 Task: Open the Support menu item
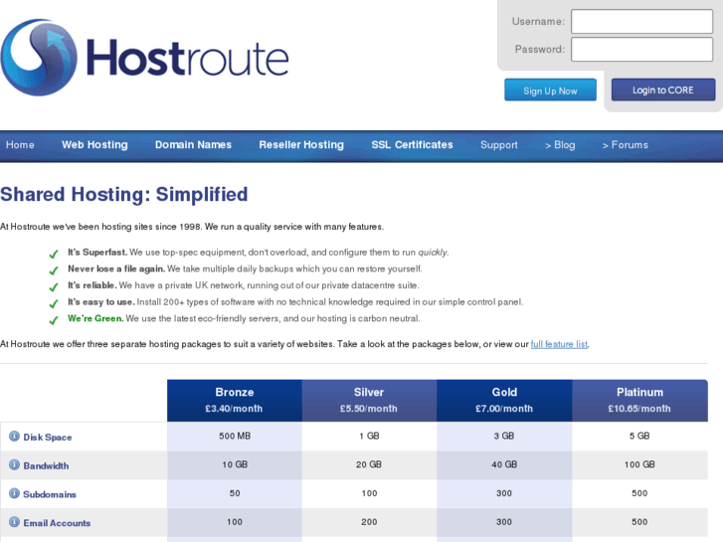(x=499, y=145)
